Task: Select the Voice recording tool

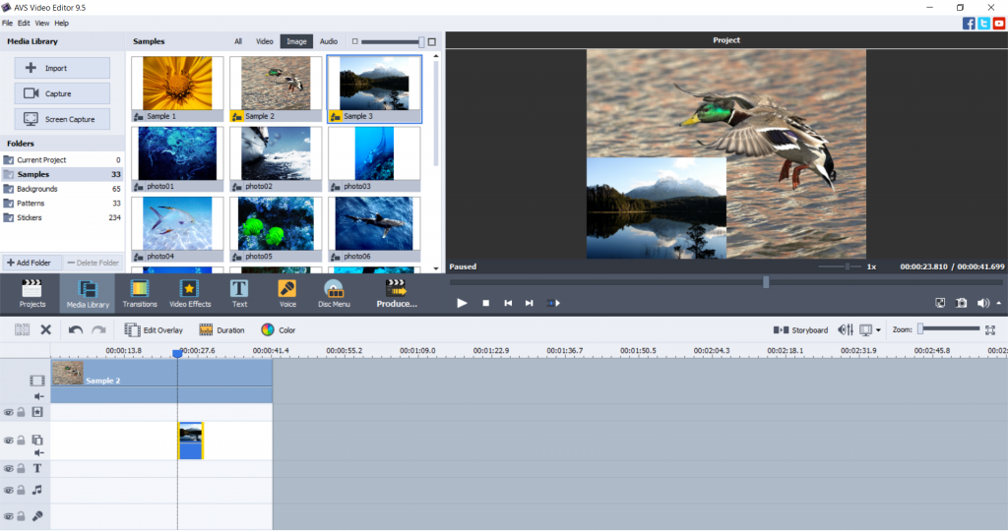Action: click(x=287, y=293)
